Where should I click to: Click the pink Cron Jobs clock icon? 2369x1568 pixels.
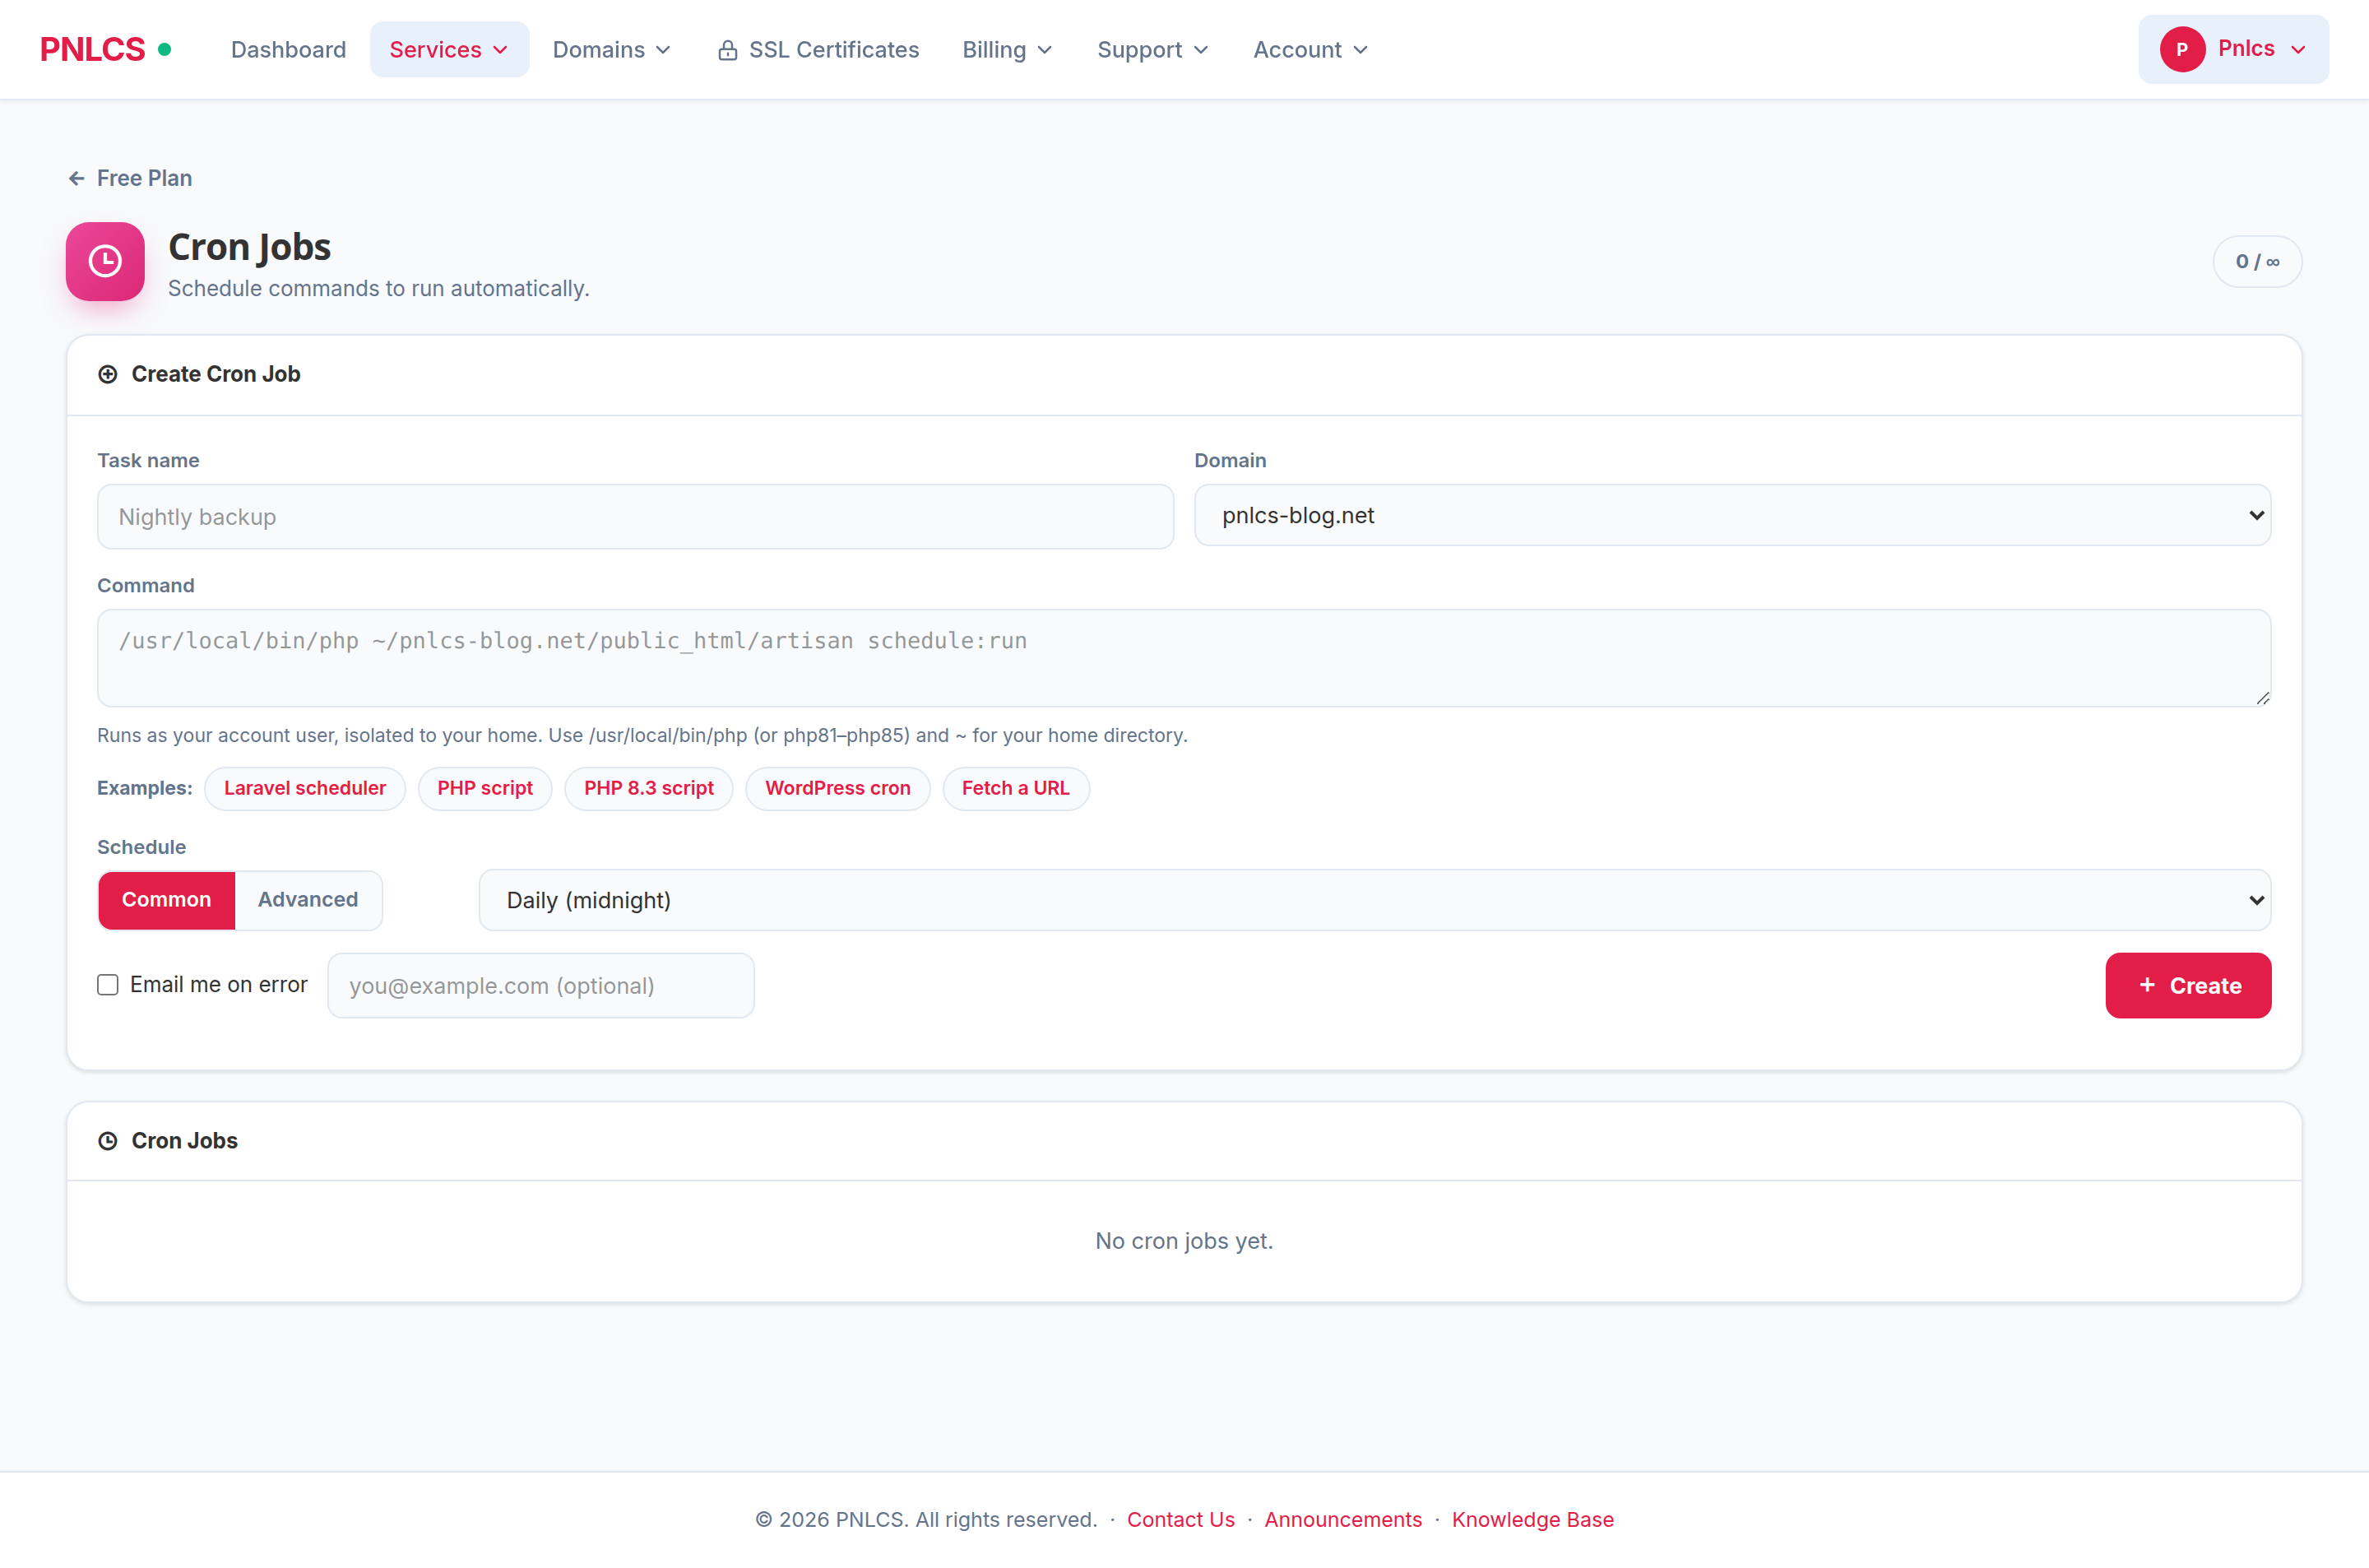coord(105,261)
